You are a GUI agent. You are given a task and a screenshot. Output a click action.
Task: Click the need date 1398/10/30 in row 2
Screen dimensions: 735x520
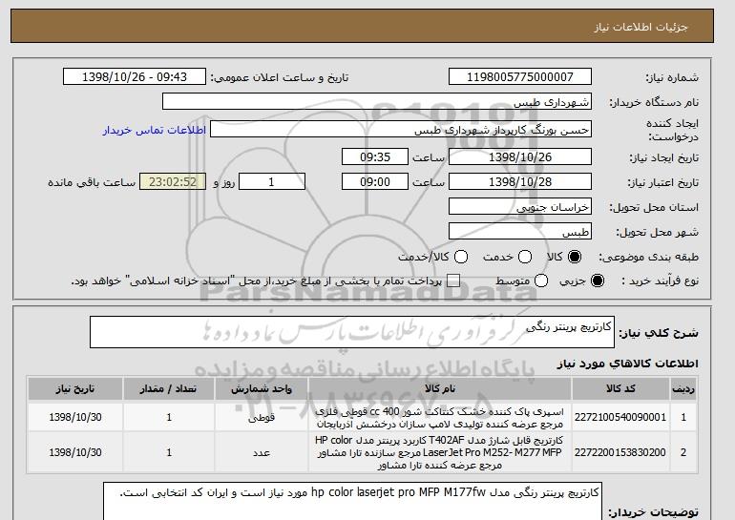coord(75,452)
